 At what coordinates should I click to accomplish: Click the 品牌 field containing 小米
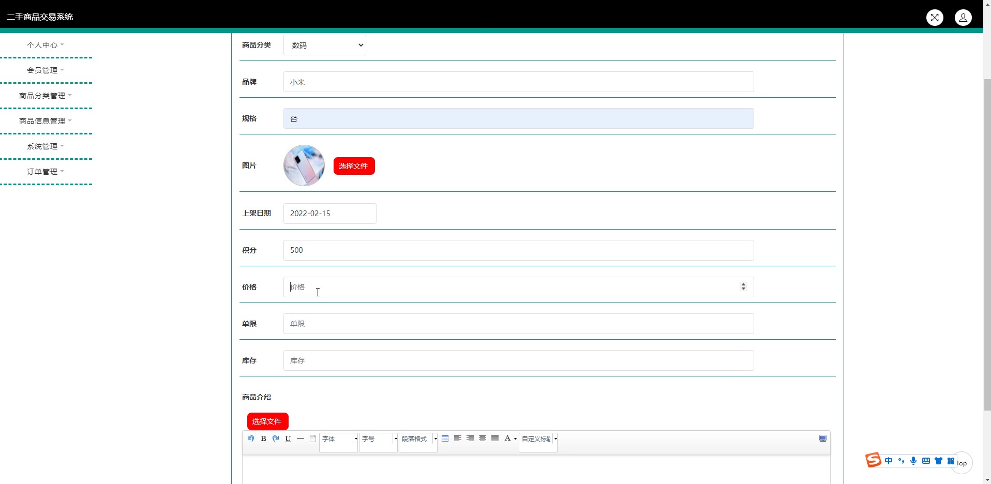pyautogui.click(x=518, y=82)
